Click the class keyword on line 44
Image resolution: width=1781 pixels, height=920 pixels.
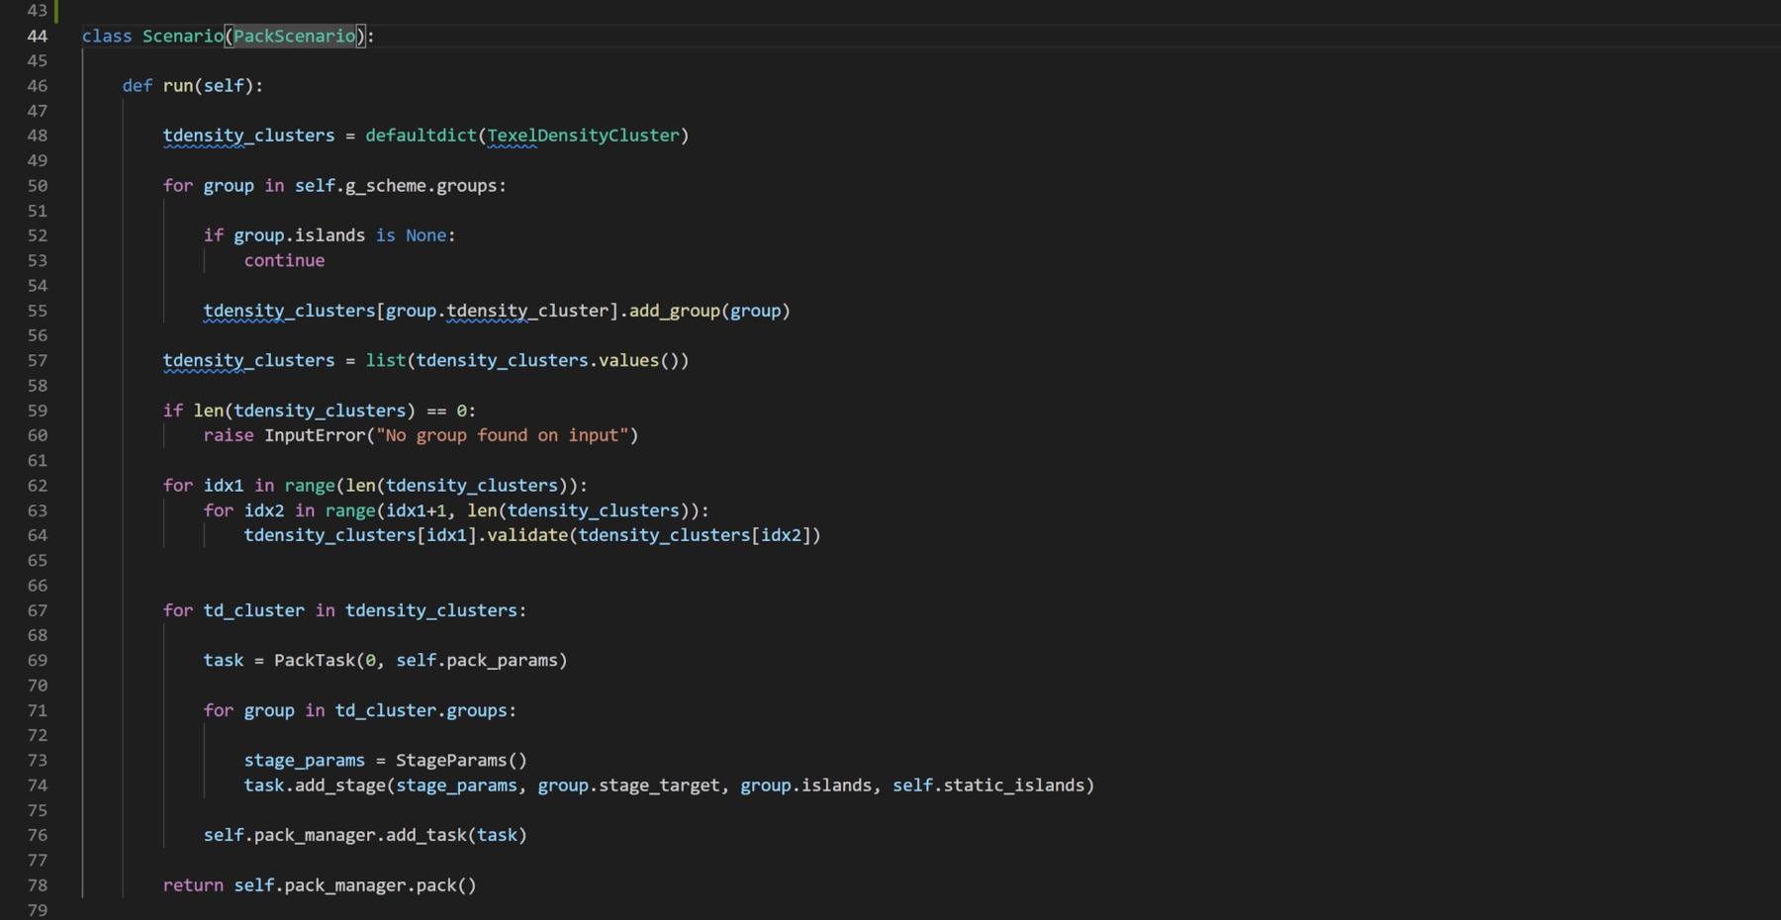[107, 36]
